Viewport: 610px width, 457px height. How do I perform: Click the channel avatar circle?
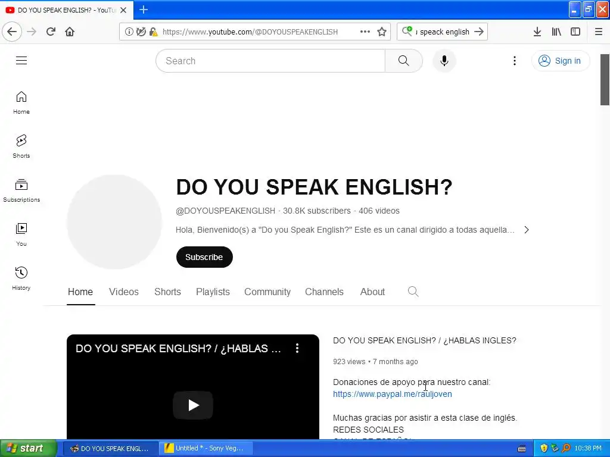114,222
